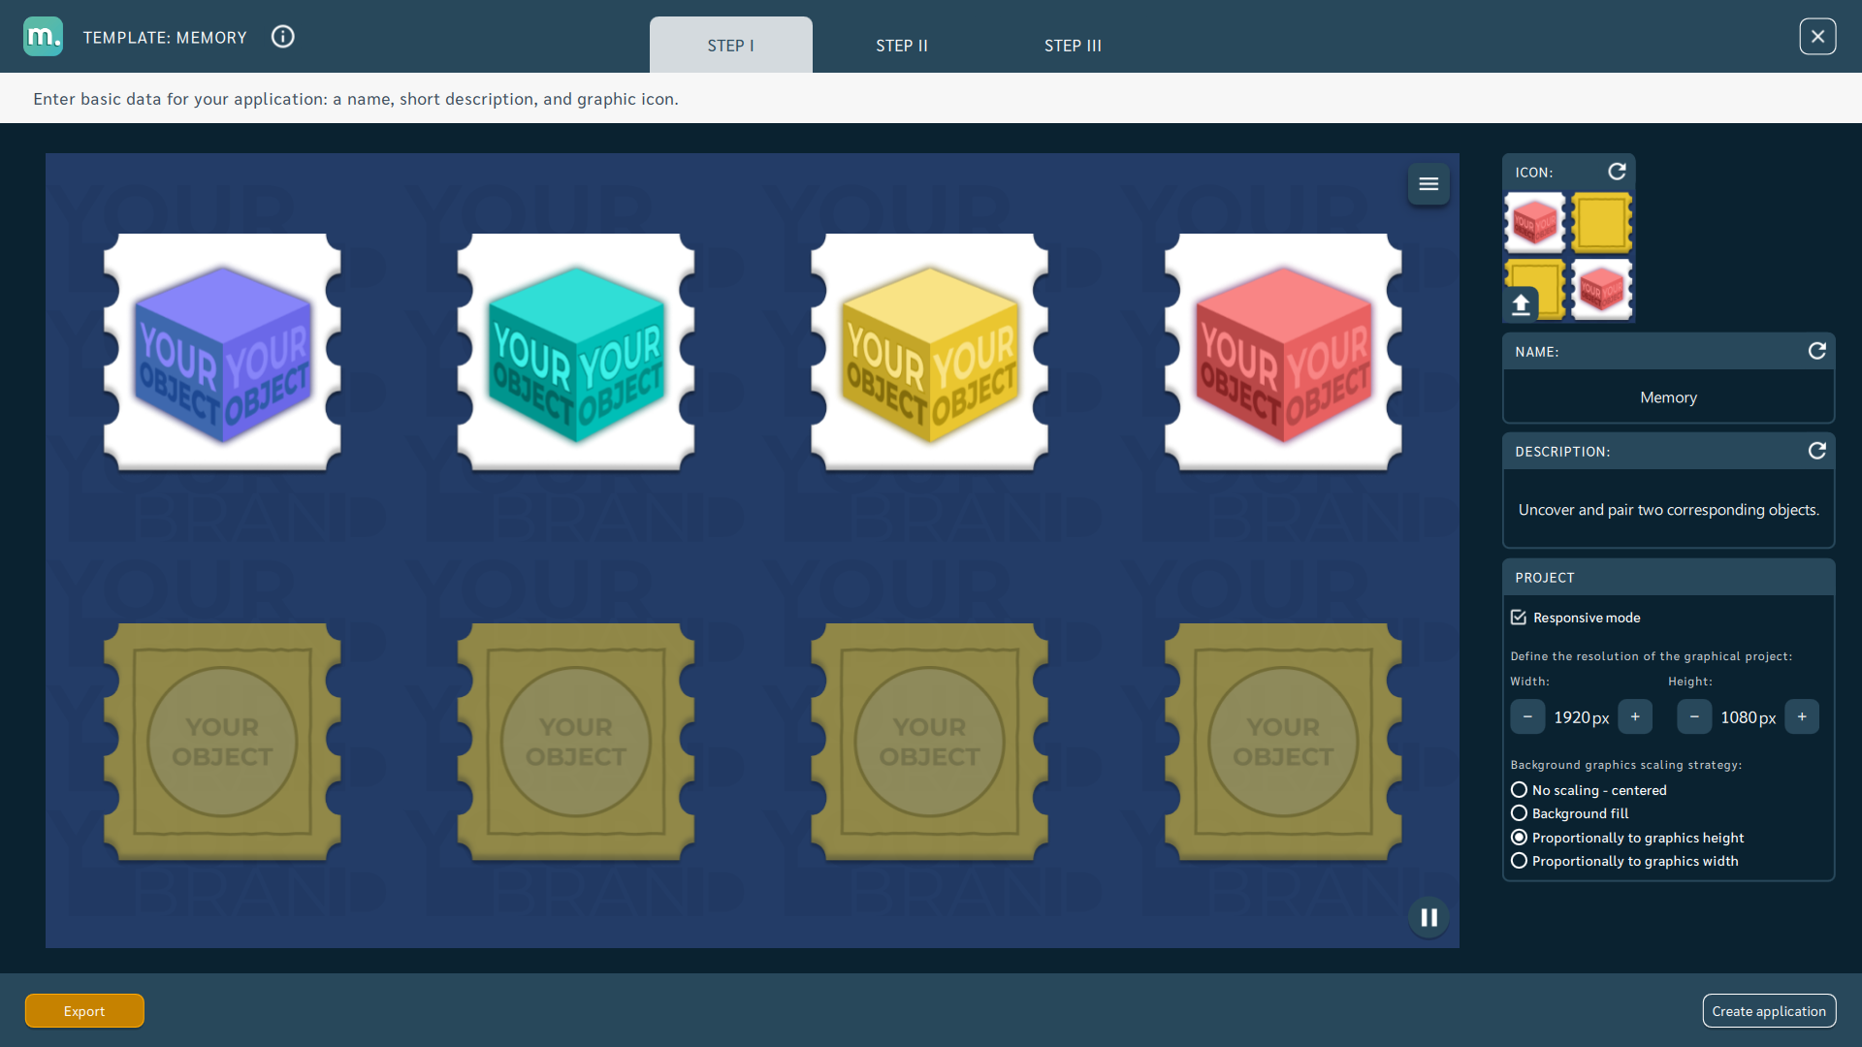Image resolution: width=1862 pixels, height=1047 pixels.
Task: Flip the face-down card below red cube
Action: 1283,742
